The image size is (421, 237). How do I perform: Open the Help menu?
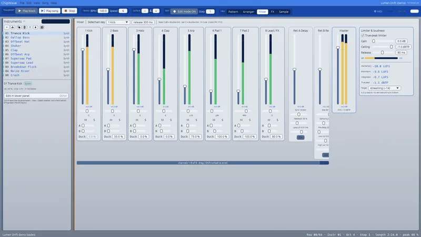pyautogui.click(x=54, y=3)
